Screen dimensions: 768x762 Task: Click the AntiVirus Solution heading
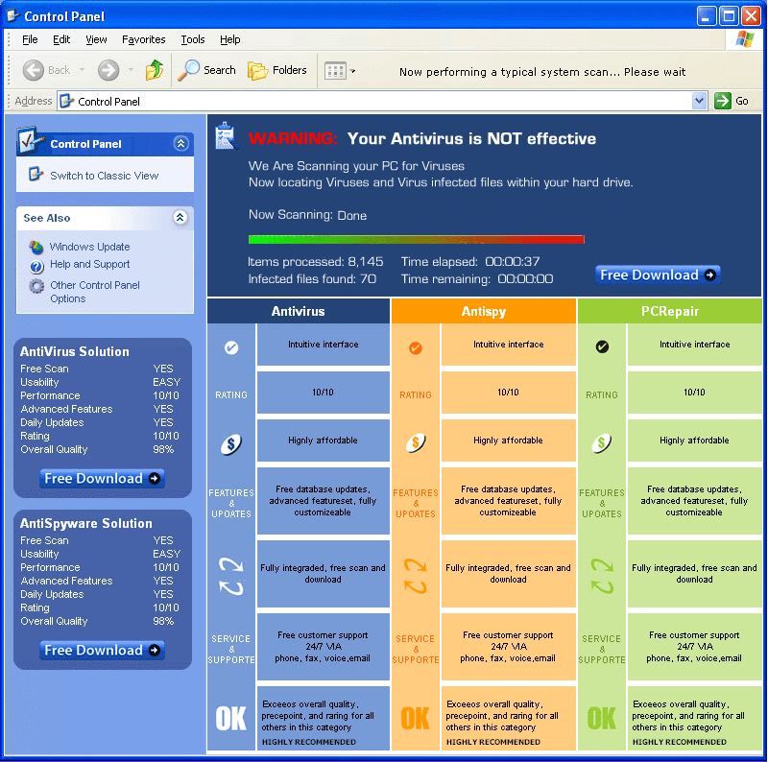(75, 351)
